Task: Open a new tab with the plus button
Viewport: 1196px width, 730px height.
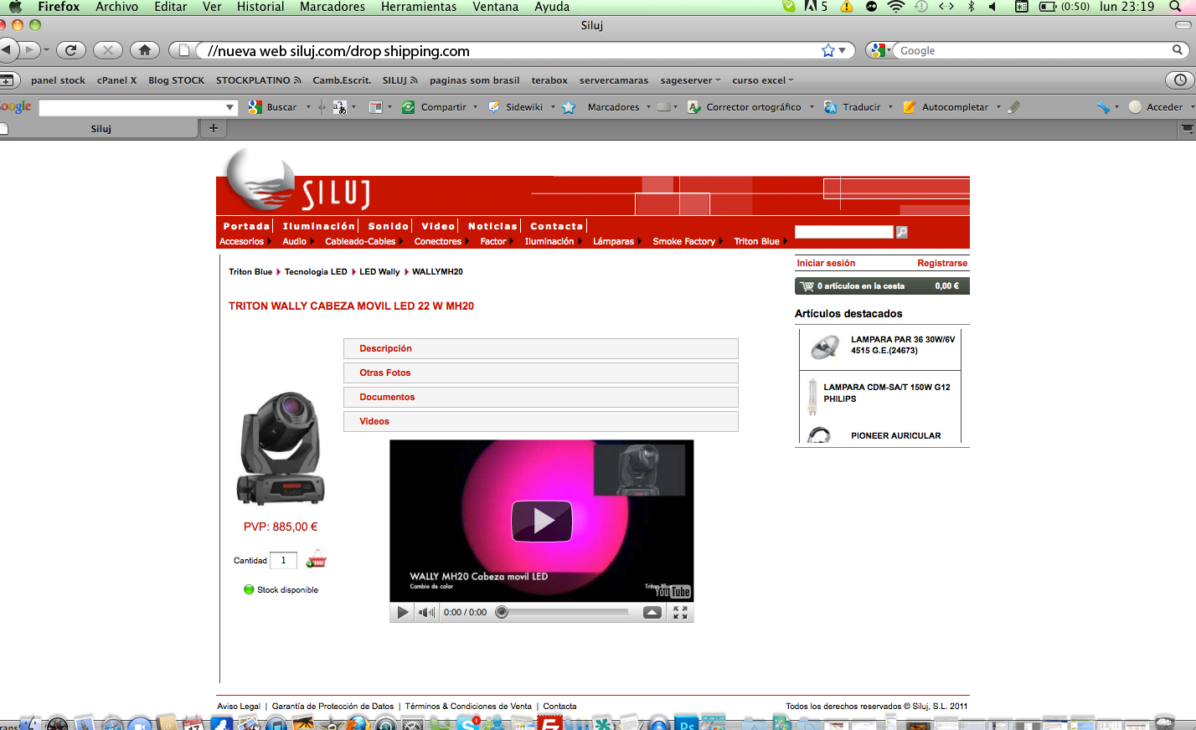Action: (213, 128)
